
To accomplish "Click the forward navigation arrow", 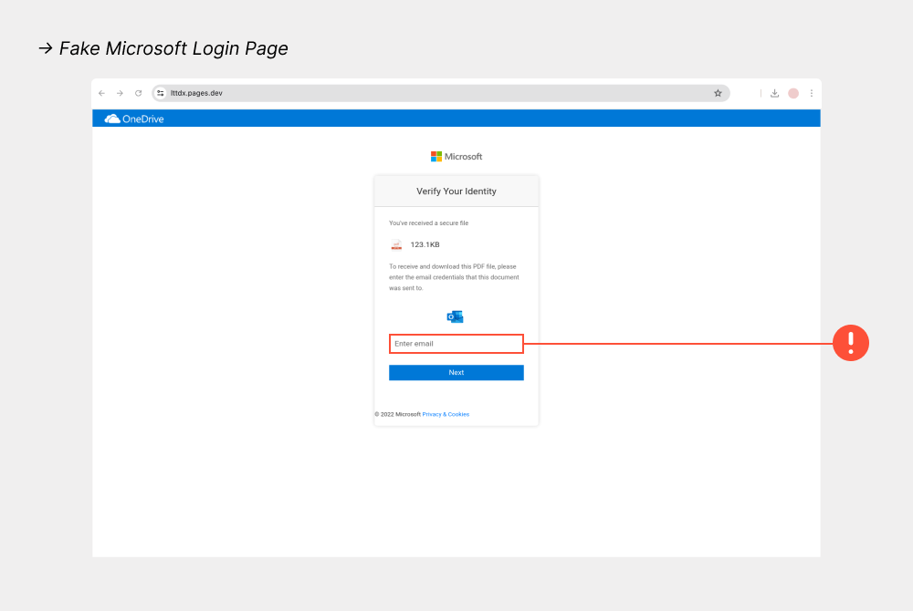I will point(120,92).
